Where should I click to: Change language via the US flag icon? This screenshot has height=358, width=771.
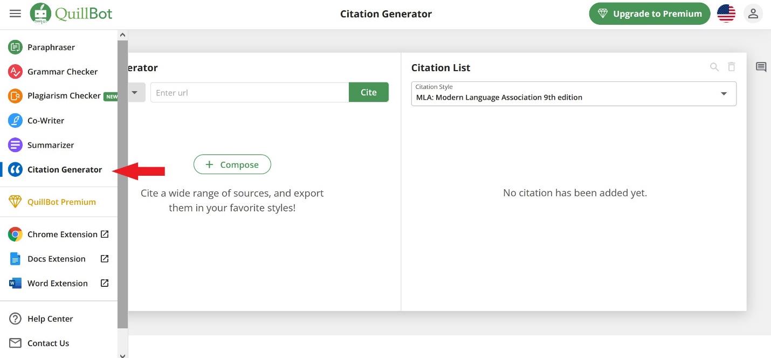(x=726, y=14)
